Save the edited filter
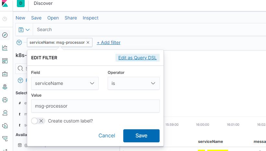 [141, 136]
